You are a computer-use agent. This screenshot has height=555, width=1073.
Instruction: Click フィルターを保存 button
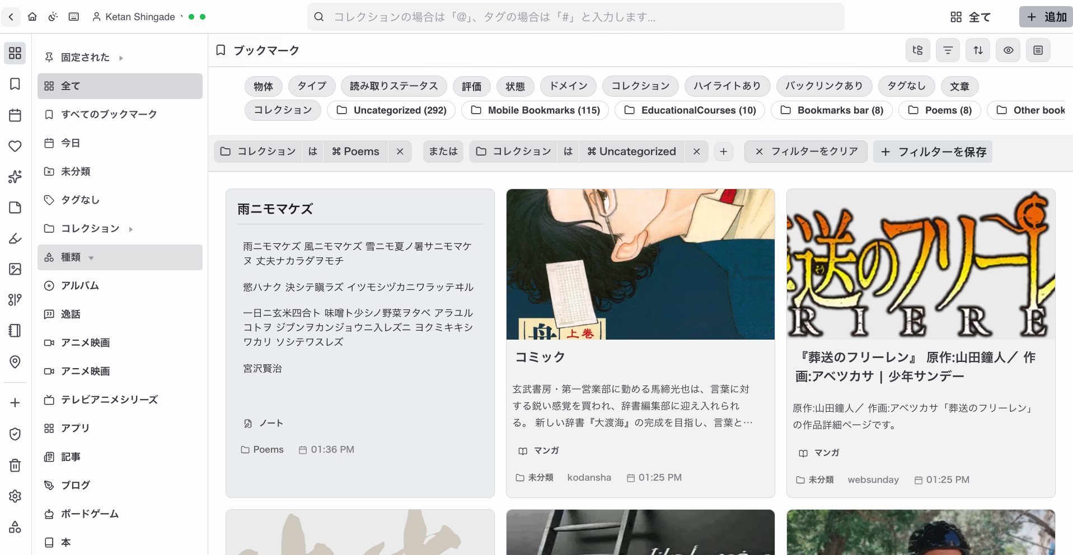pos(933,152)
